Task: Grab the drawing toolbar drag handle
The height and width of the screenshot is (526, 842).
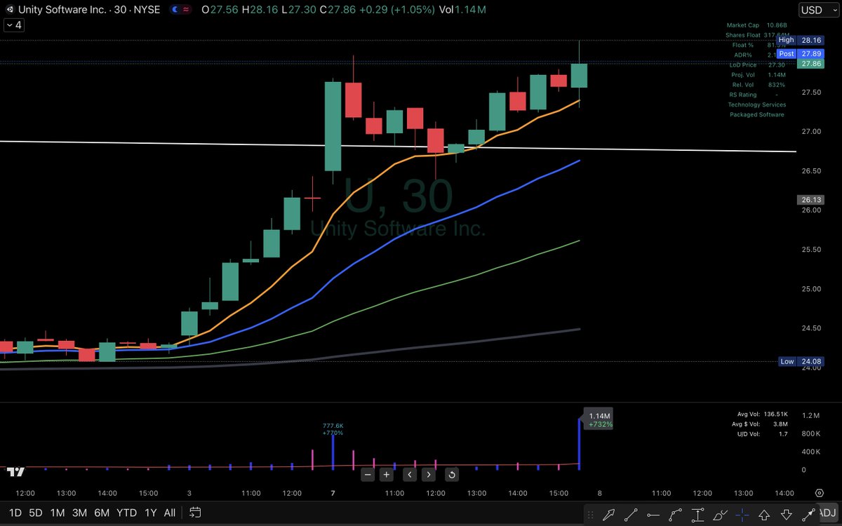Action: pyautogui.click(x=590, y=513)
